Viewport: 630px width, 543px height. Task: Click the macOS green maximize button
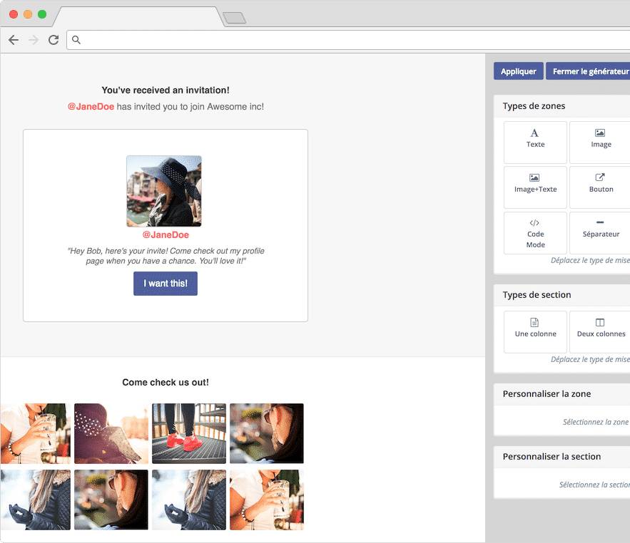point(42,14)
